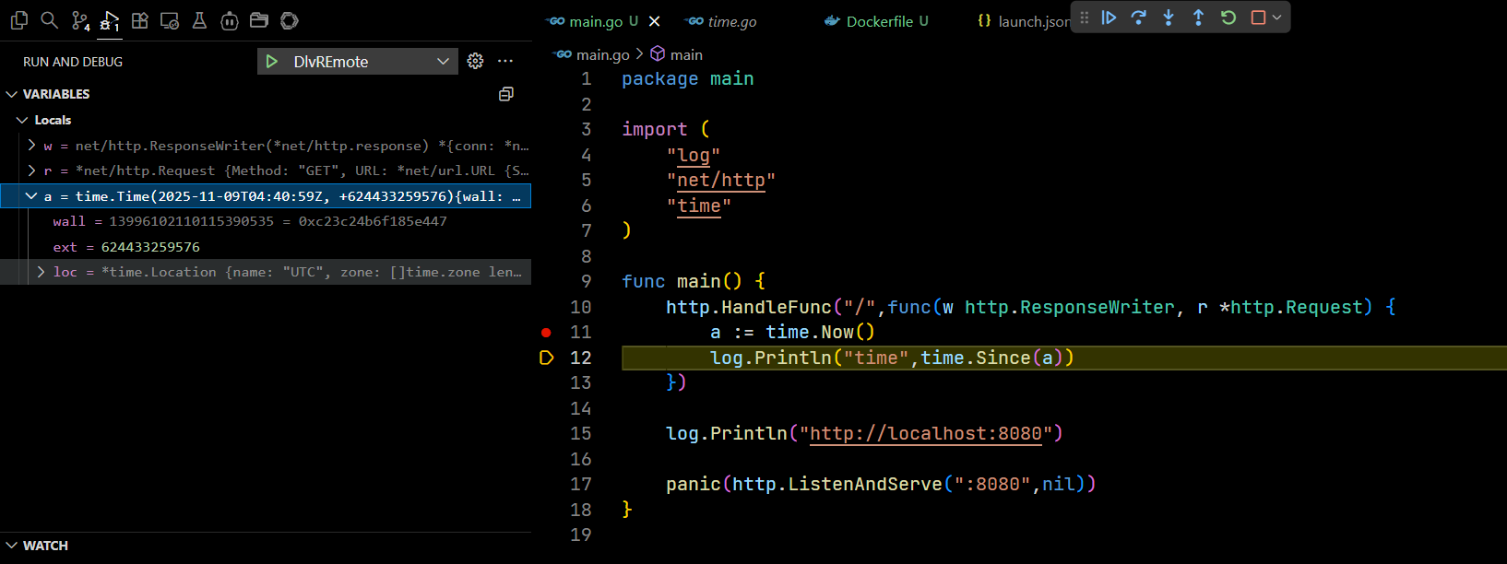Click Step Over in the debug toolbar
Image resolution: width=1507 pixels, height=564 pixels.
point(1139,18)
